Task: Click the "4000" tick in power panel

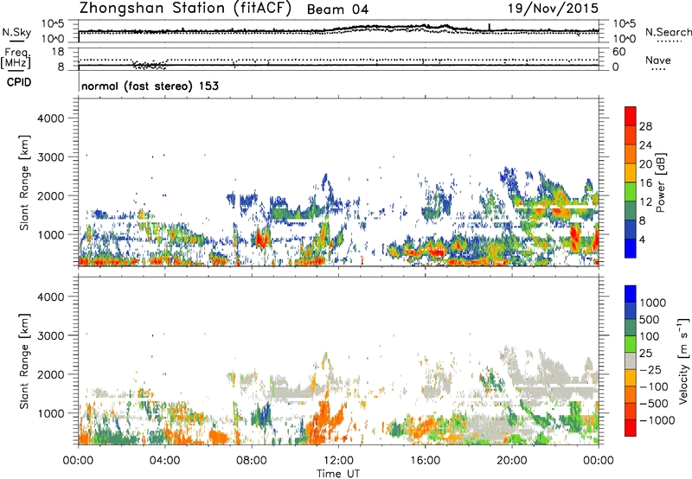Action: click(x=51, y=118)
